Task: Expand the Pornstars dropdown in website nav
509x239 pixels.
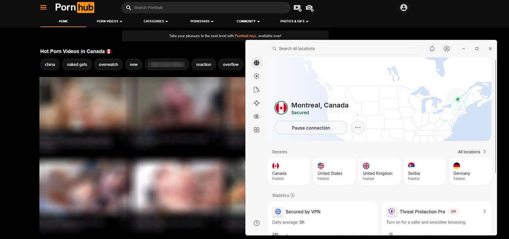Action: [202, 21]
